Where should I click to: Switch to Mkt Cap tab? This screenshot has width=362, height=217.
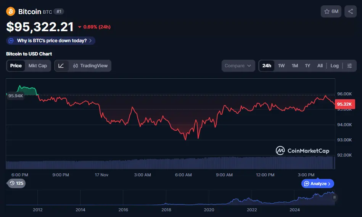[x=38, y=66]
